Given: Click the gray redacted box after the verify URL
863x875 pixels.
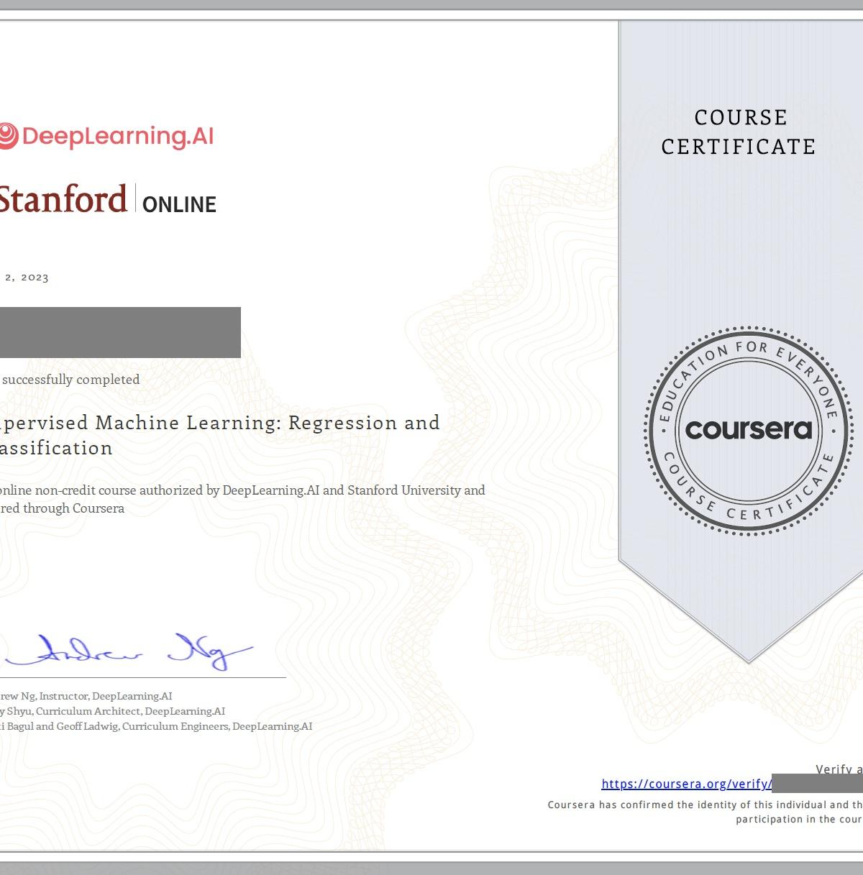Looking at the screenshot, I should tap(817, 784).
